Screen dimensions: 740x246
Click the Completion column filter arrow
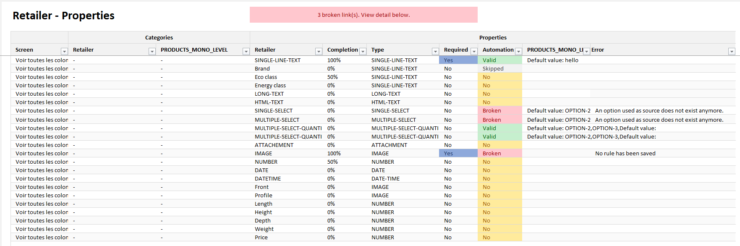coord(363,51)
